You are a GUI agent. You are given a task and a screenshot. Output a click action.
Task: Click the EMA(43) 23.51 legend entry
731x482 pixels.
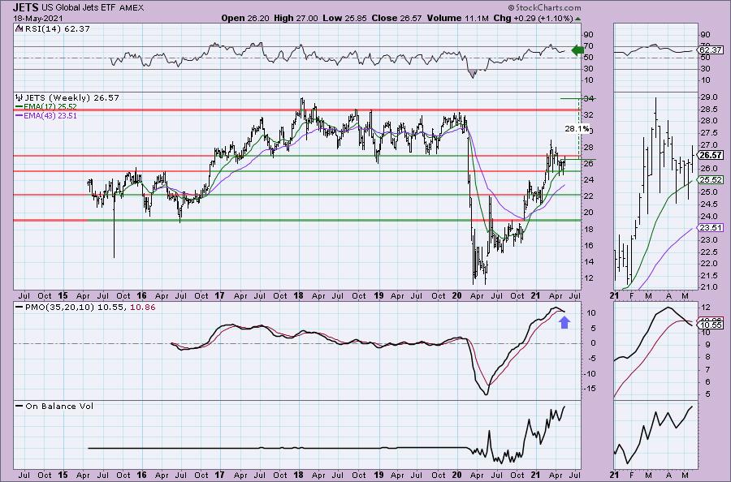click(46, 115)
